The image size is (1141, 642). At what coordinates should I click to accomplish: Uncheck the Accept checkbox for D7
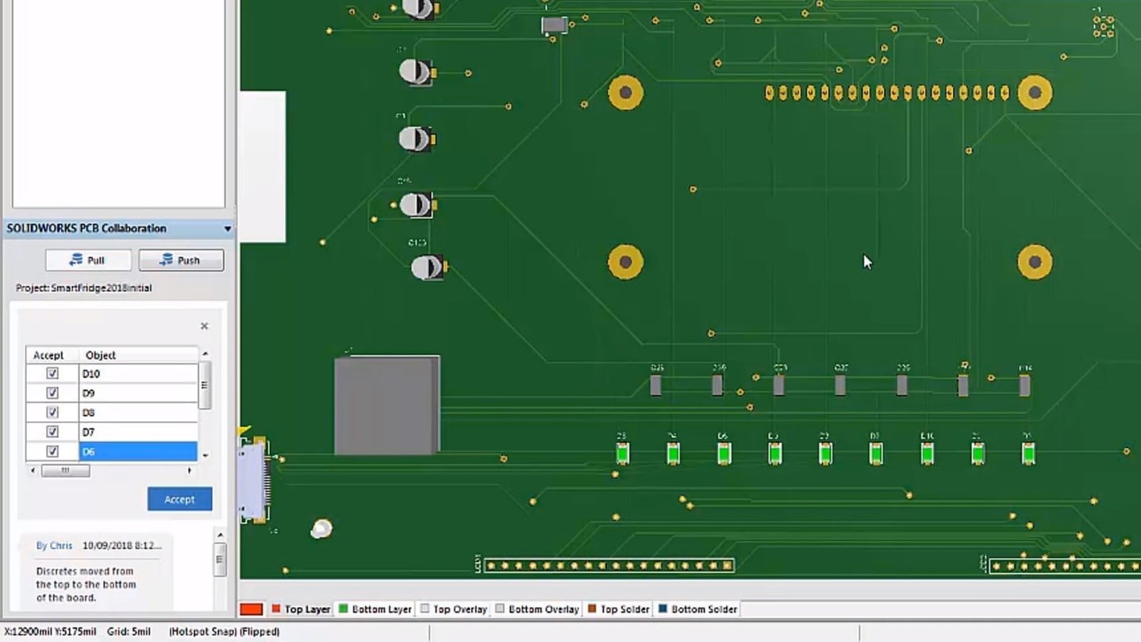tap(52, 431)
